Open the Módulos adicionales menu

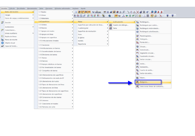pos(62,8)
